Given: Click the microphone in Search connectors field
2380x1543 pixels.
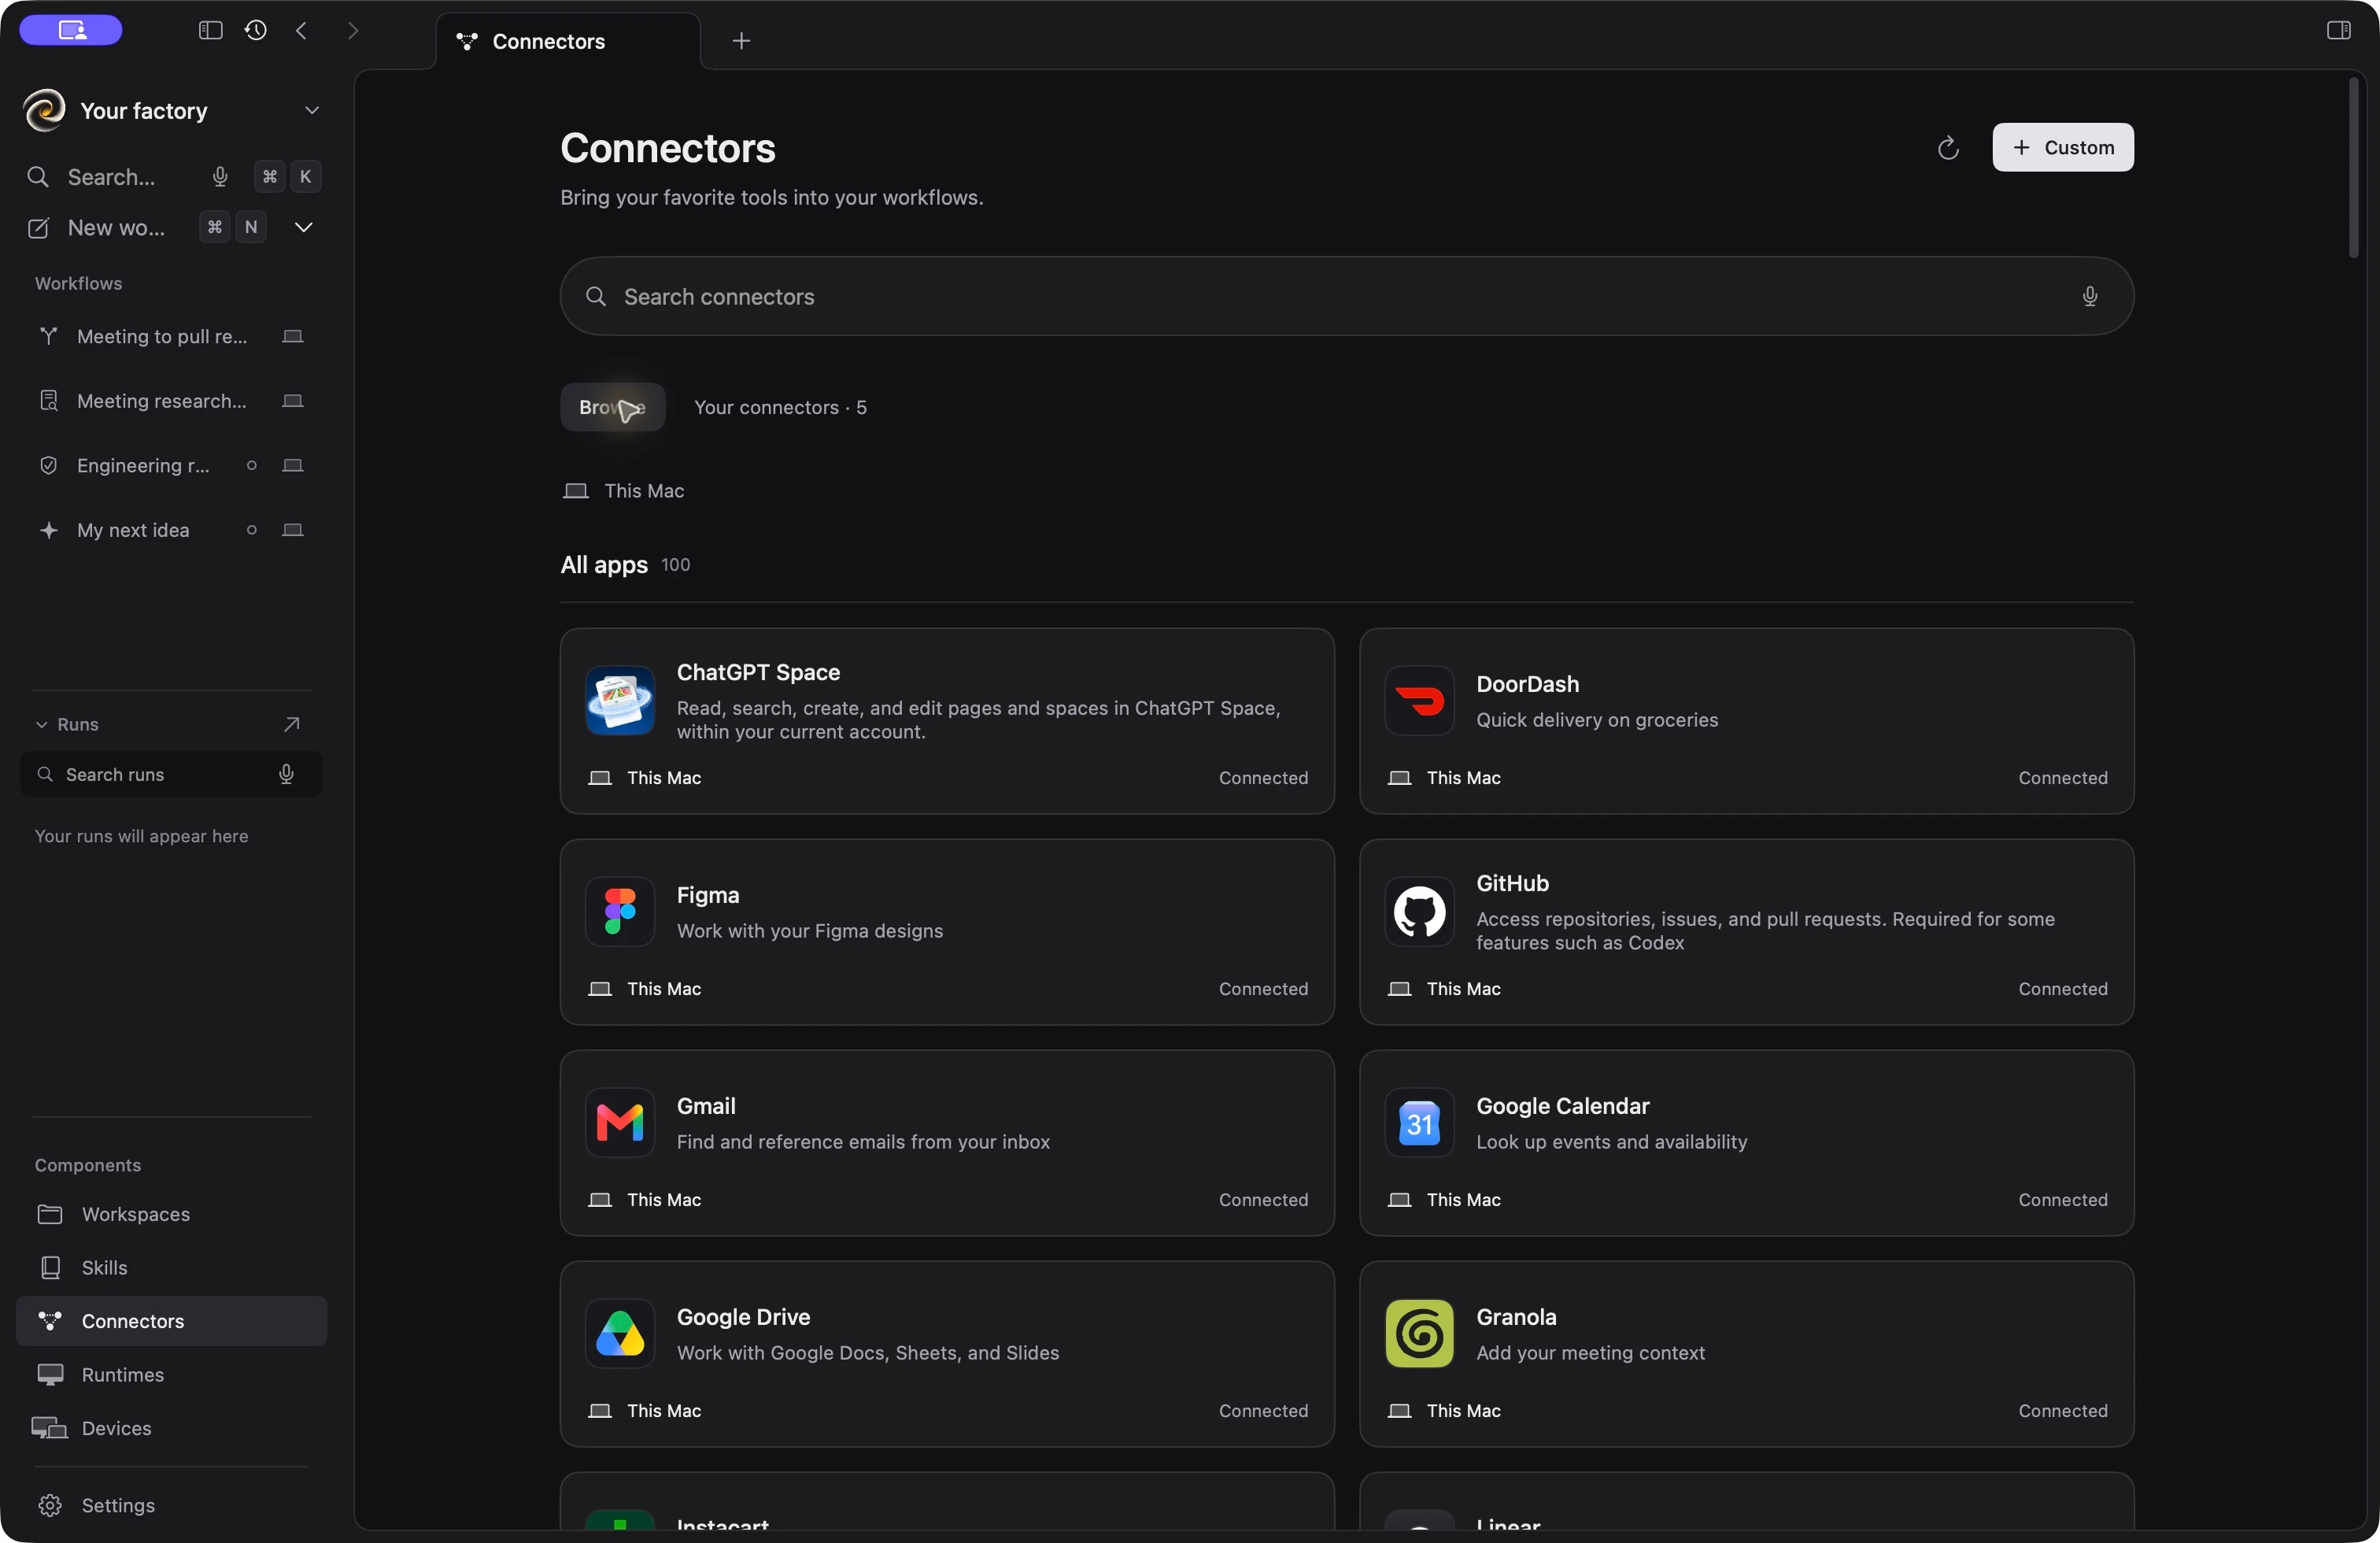Looking at the screenshot, I should tap(2089, 297).
